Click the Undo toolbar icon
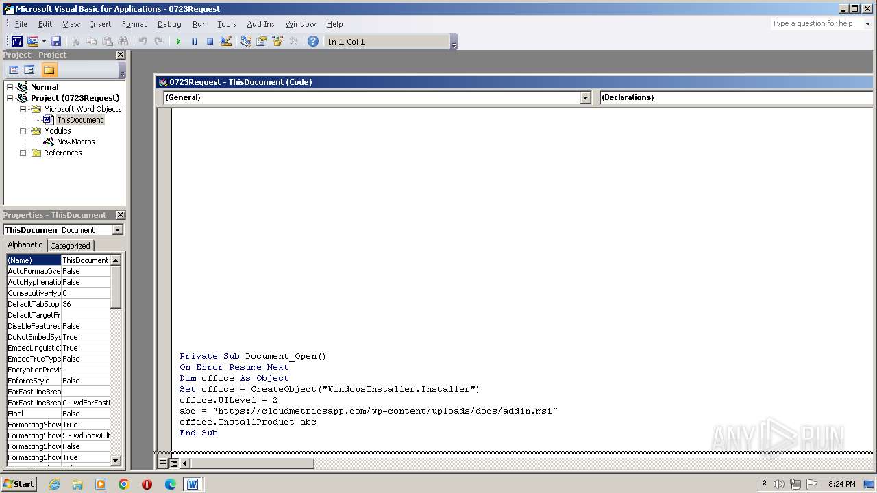Screen dimensions: 877x493 pyautogui.click(x=143, y=42)
